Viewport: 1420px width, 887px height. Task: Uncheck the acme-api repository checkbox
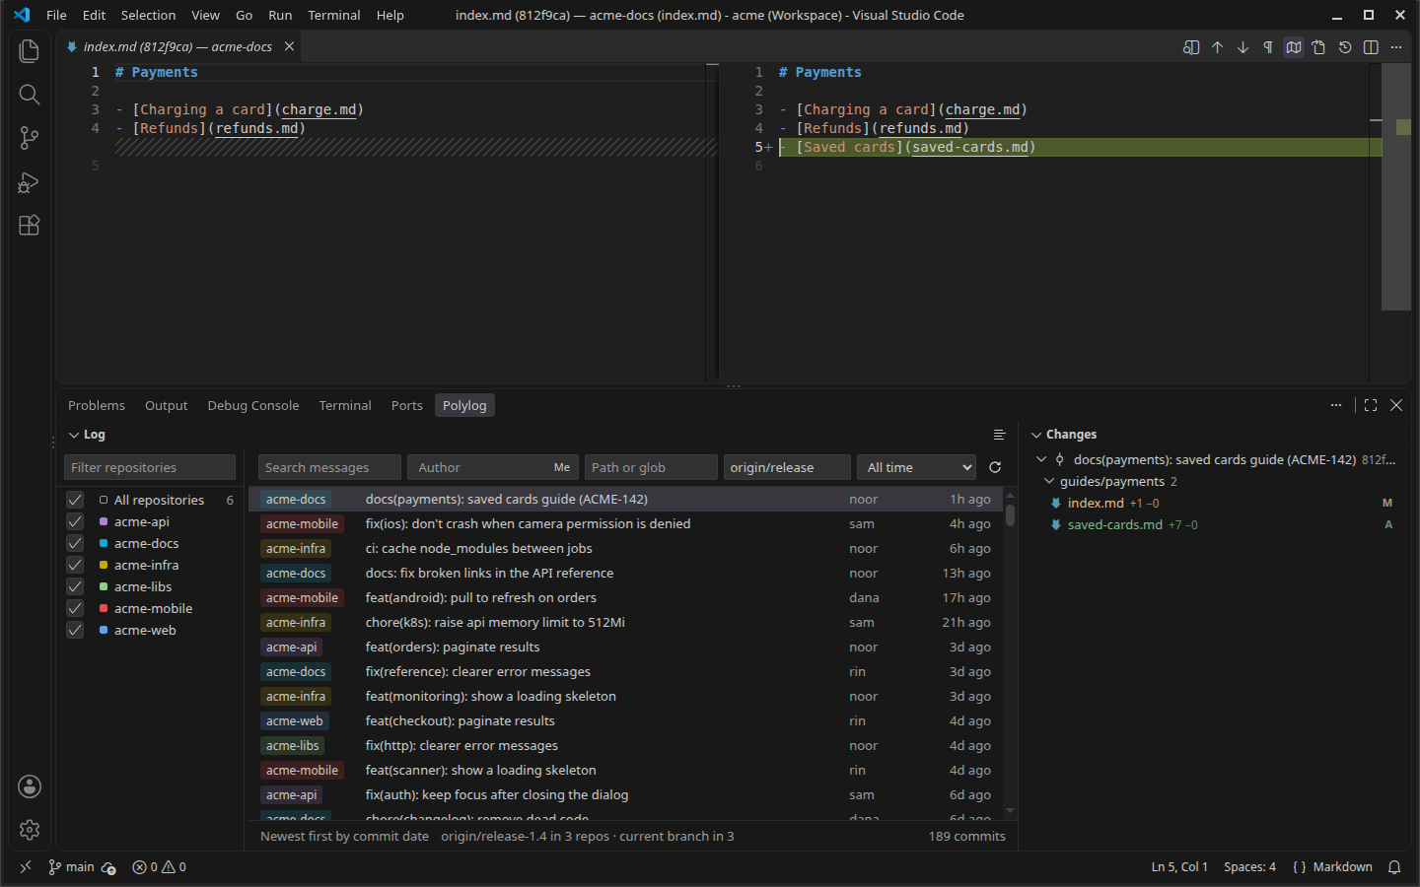click(x=75, y=521)
